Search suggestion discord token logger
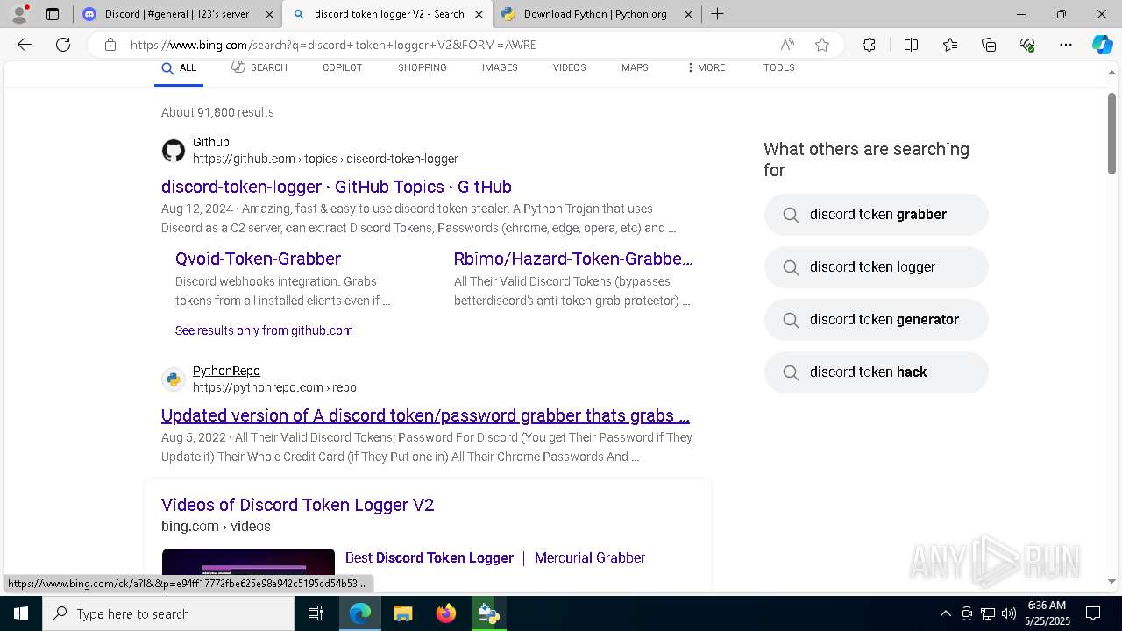Screen dimensions: 1122x631 pos(877,267)
